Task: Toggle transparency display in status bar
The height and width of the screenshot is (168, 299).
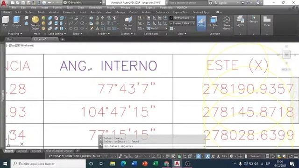Action: tap(173, 156)
